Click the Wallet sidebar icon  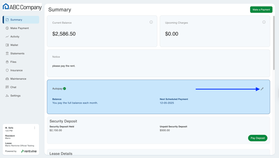7,45
